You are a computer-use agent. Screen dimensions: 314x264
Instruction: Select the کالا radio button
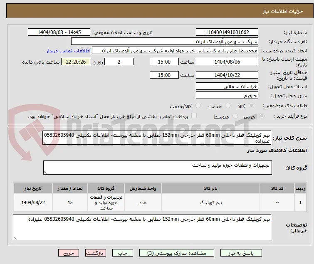(x=251, y=106)
